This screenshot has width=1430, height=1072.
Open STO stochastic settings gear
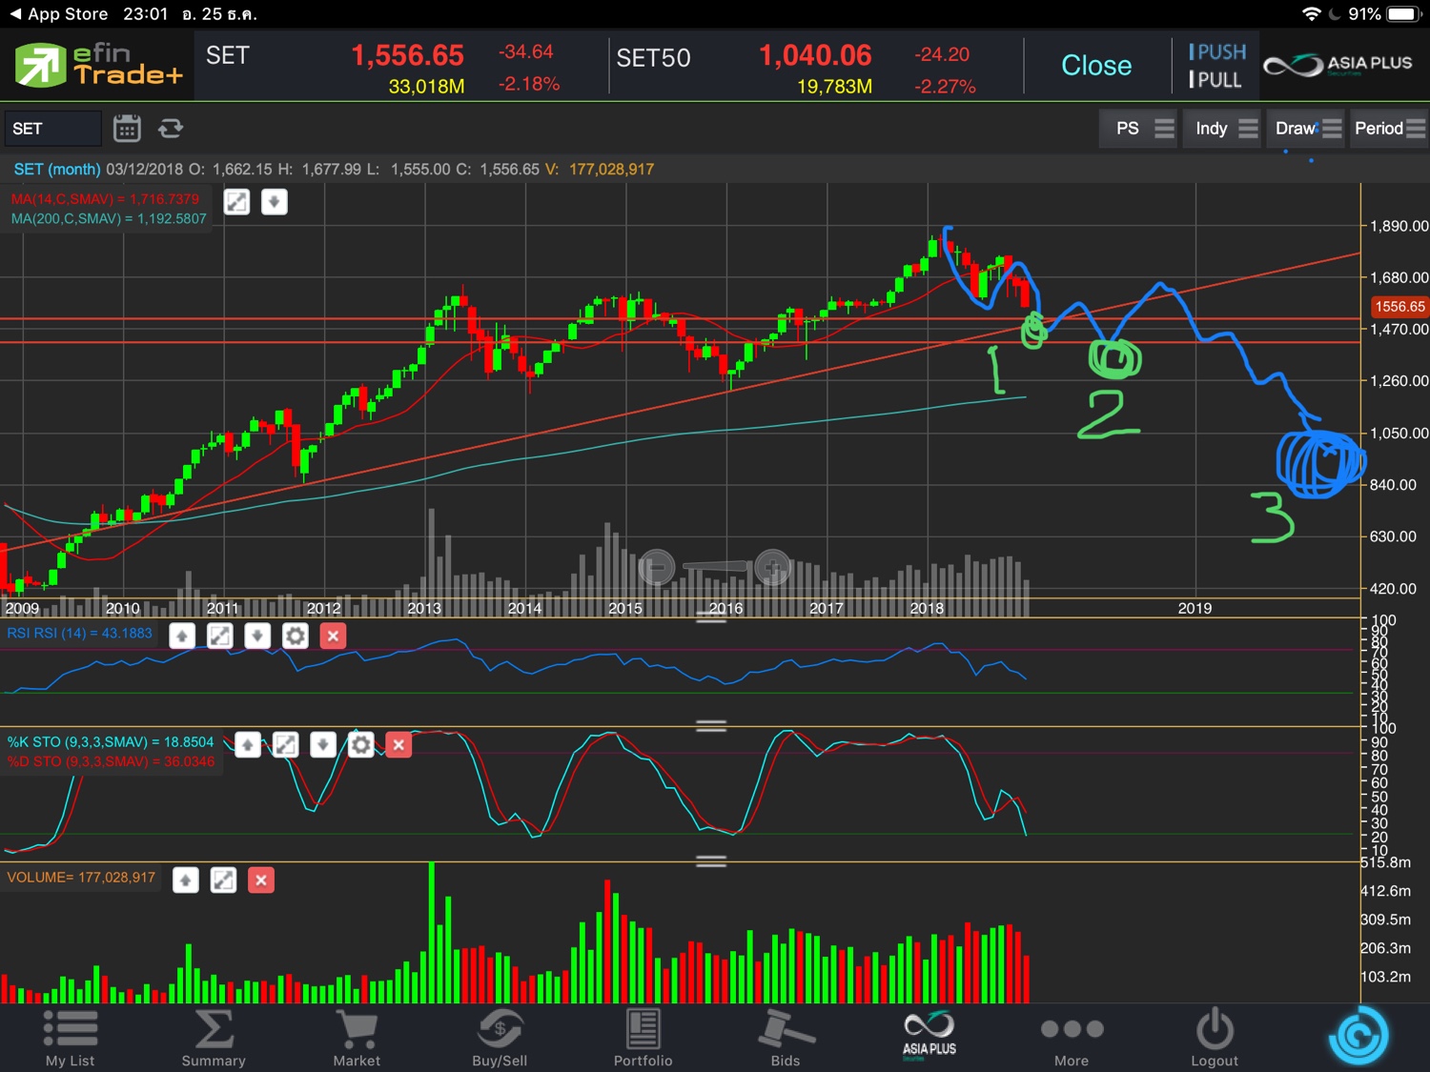pos(360,744)
